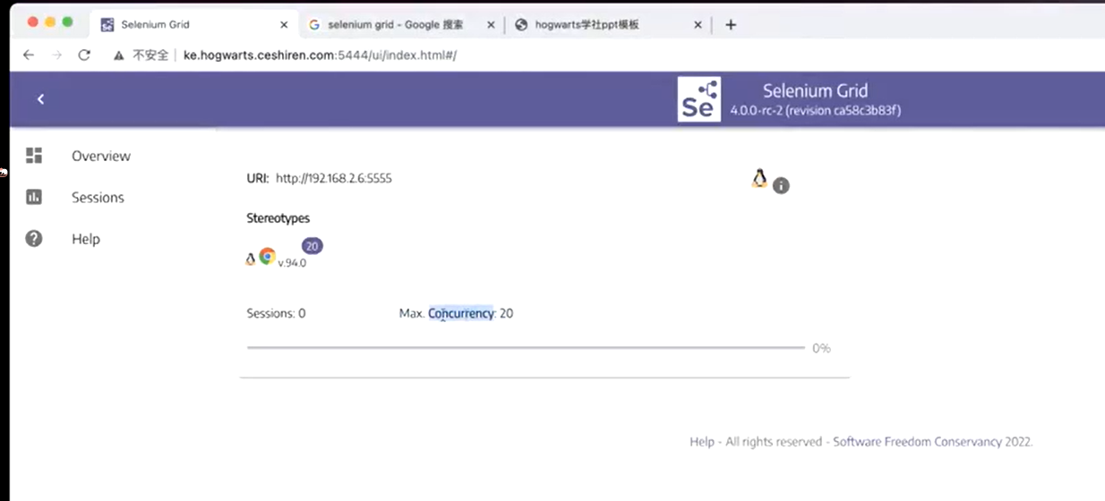Click the version 4.0.0-rc-2 revision text
Viewport: 1105px width, 501px height.
(816, 111)
